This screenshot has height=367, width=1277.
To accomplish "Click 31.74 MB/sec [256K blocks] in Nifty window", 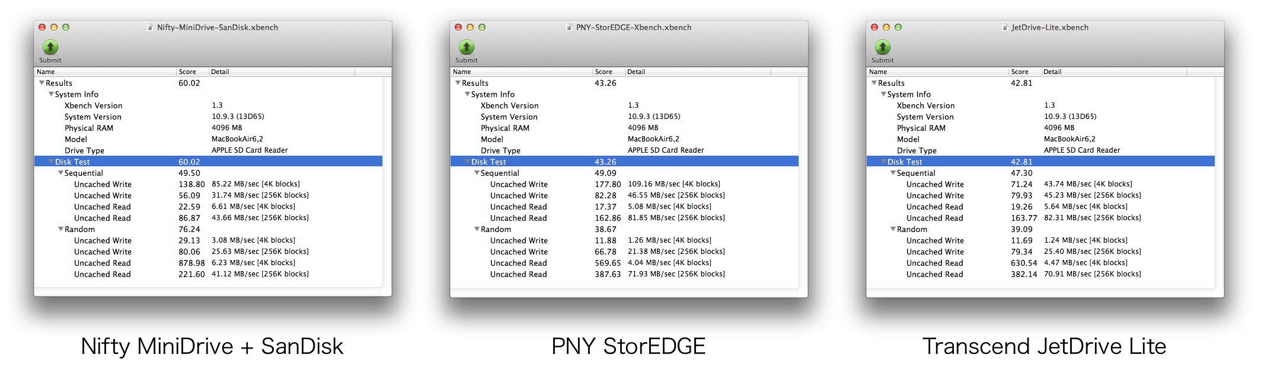I will pos(260,195).
